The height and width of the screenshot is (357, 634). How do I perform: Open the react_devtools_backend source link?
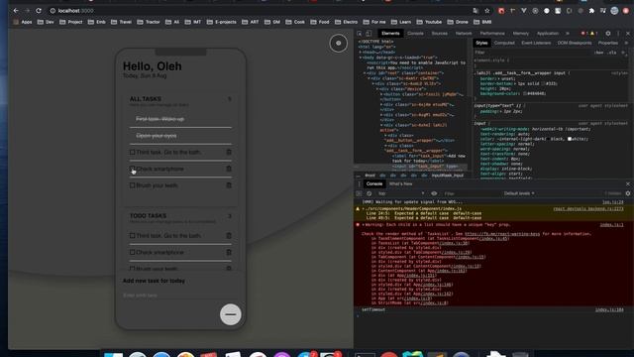click(588, 209)
